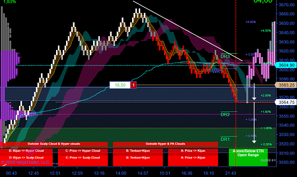Click the DR2 level label
This screenshot has height=177, width=297.
tap(225, 114)
